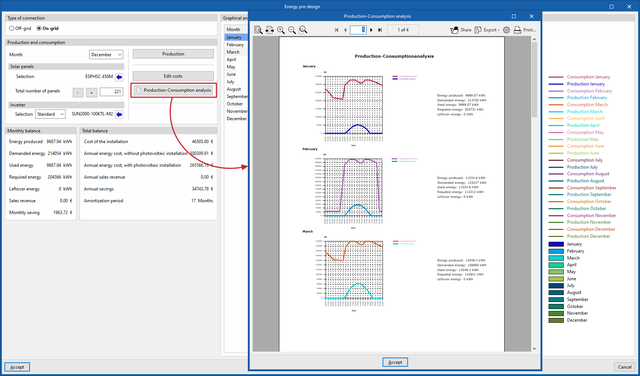Select the On-grid radio button
The image size is (640, 376).
point(39,28)
